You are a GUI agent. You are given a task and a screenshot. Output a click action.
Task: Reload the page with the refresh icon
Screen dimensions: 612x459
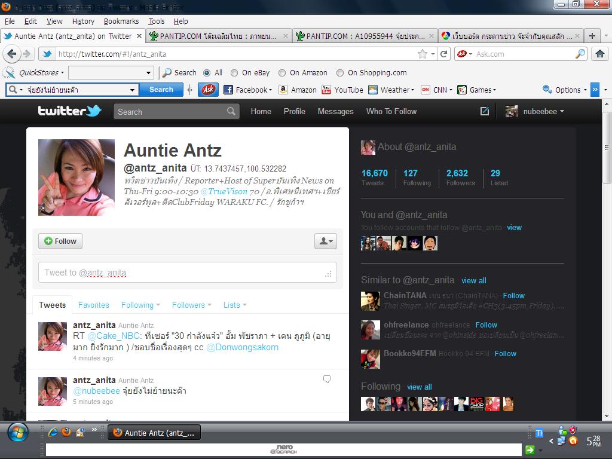[x=444, y=54]
